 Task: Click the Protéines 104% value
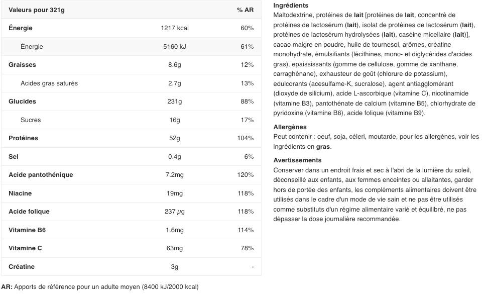pos(246,138)
